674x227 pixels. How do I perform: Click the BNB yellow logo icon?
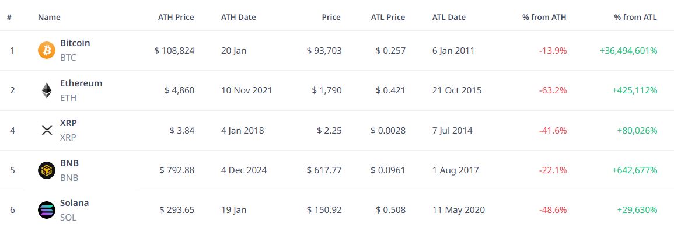click(47, 170)
